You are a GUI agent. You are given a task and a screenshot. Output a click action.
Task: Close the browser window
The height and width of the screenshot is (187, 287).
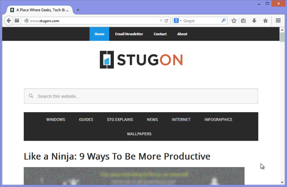point(278,4)
